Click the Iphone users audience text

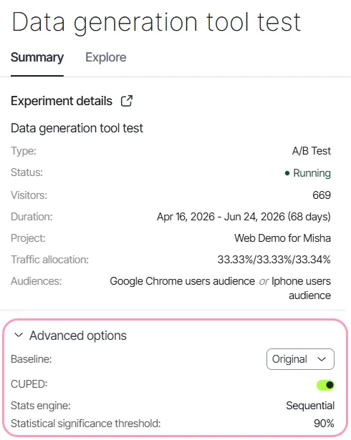coord(302,288)
